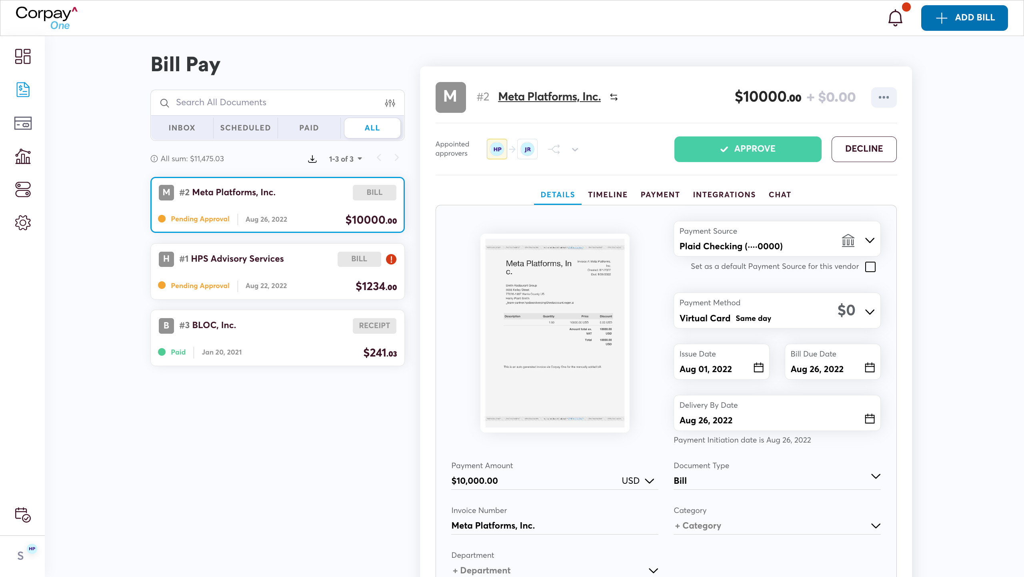Viewport: 1024px width, 577px height.
Task: Switch to the SCHEDULED tab
Action: 246,128
